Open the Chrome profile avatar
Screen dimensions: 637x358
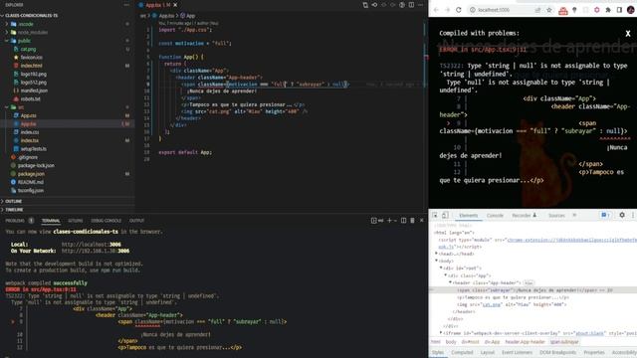tap(630, 10)
